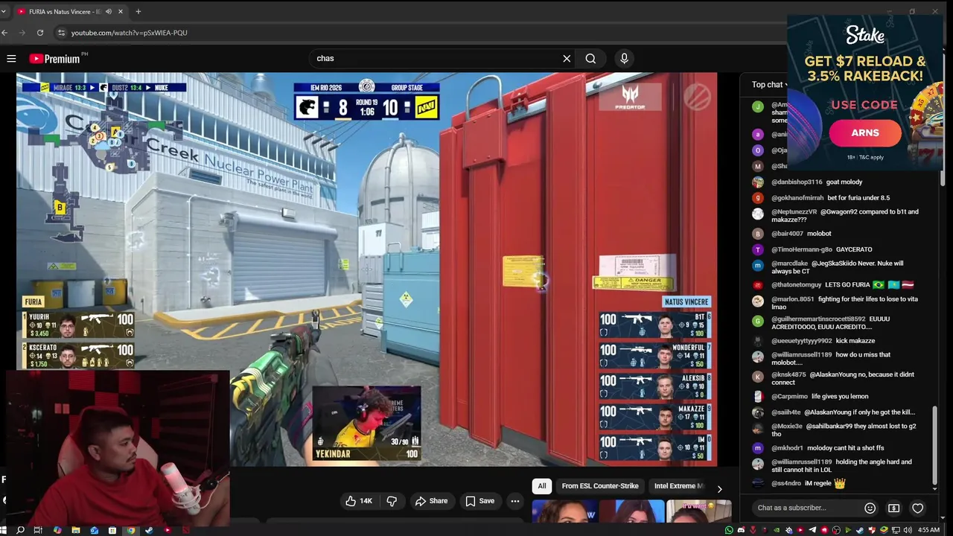Open the tab search dropdown
953x536 pixels.
pyautogui.click(x=3, y=11)
